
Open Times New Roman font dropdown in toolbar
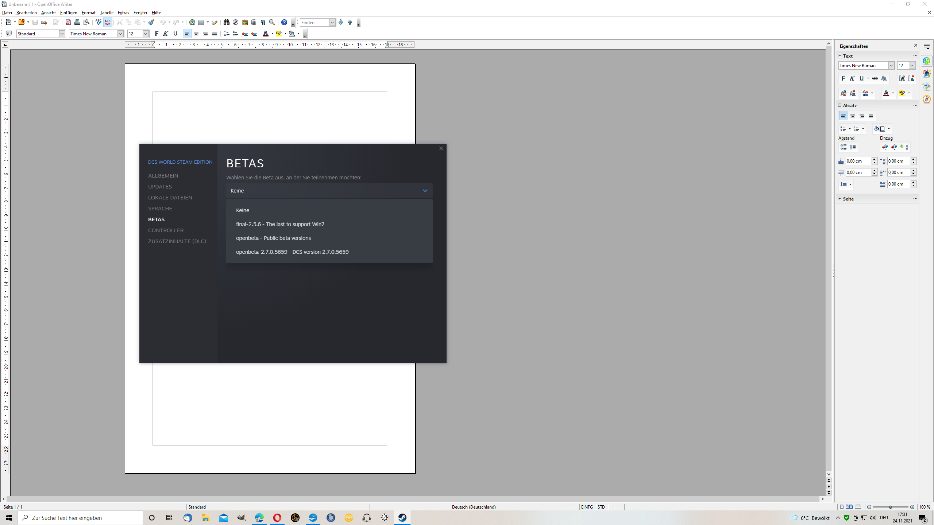point(120,34)
